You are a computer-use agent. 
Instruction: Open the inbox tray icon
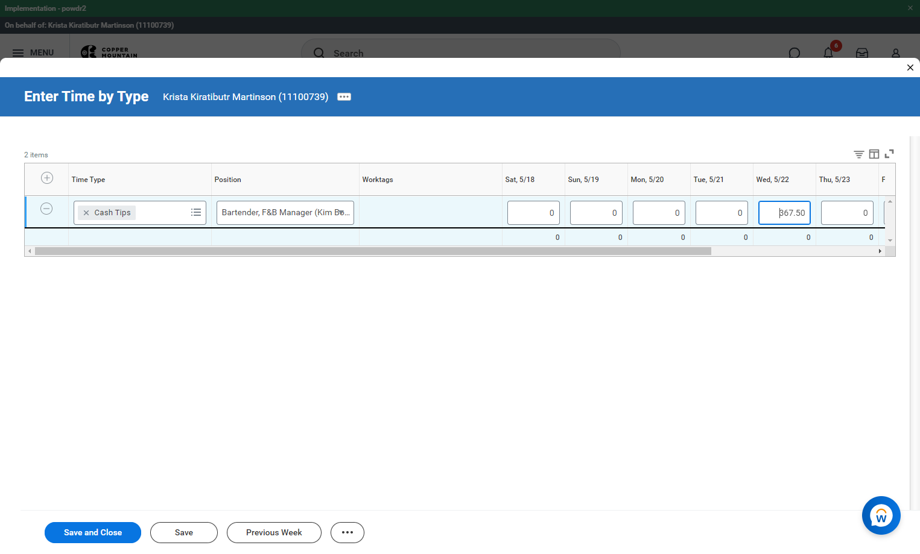pyautogui.click(x=862, y=53)
